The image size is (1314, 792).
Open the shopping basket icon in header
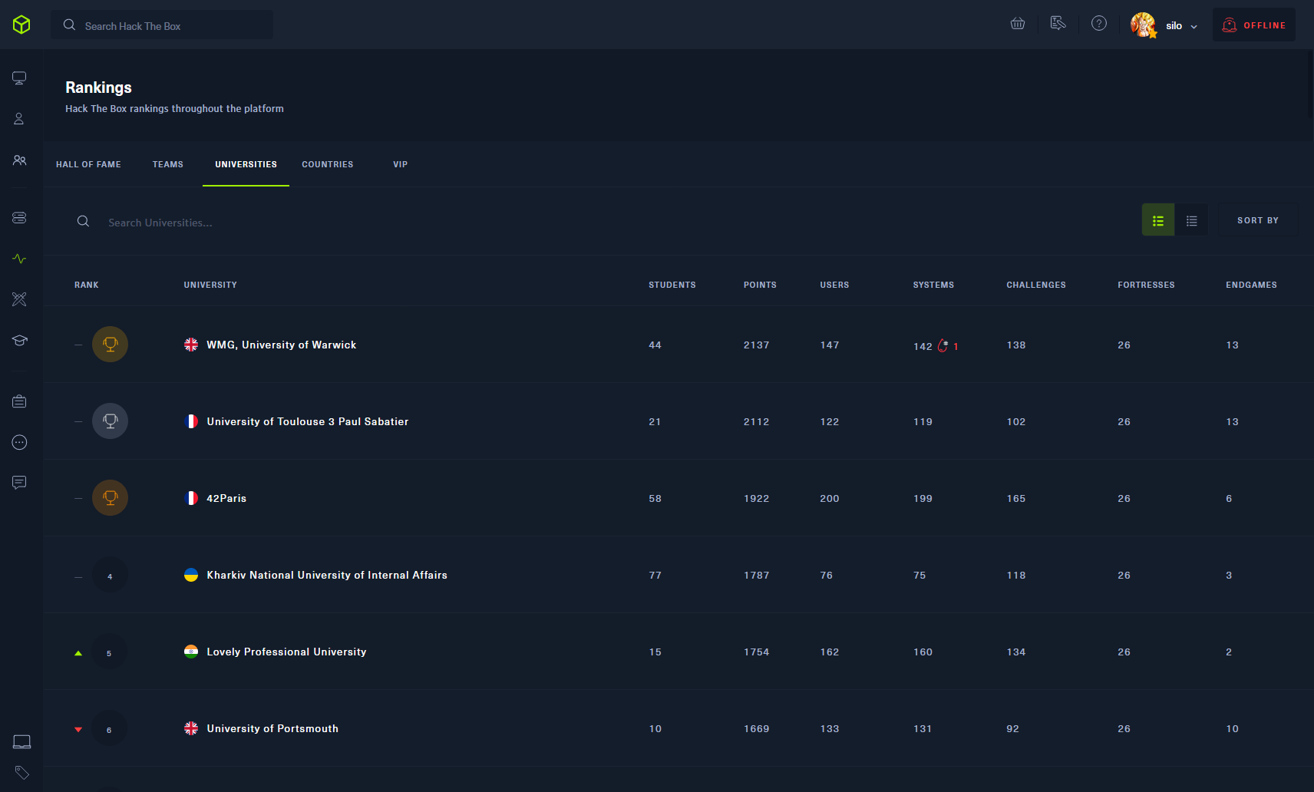click(x=1018, y=24)
